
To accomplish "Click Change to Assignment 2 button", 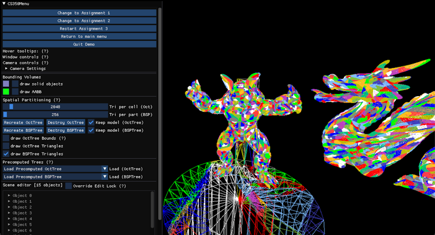I will pos(79,21).
